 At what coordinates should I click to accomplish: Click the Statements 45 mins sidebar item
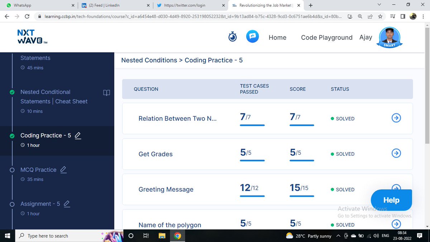pyautogui.click(x=35, y=62)
